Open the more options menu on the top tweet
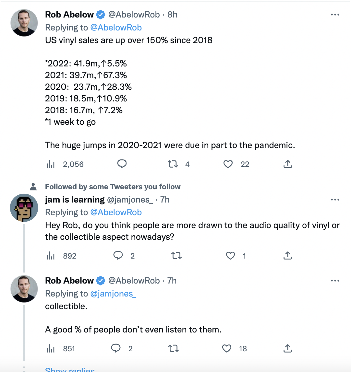Viewport: 351px width, 372px height. pyautogui.click(x=335, y=14)
